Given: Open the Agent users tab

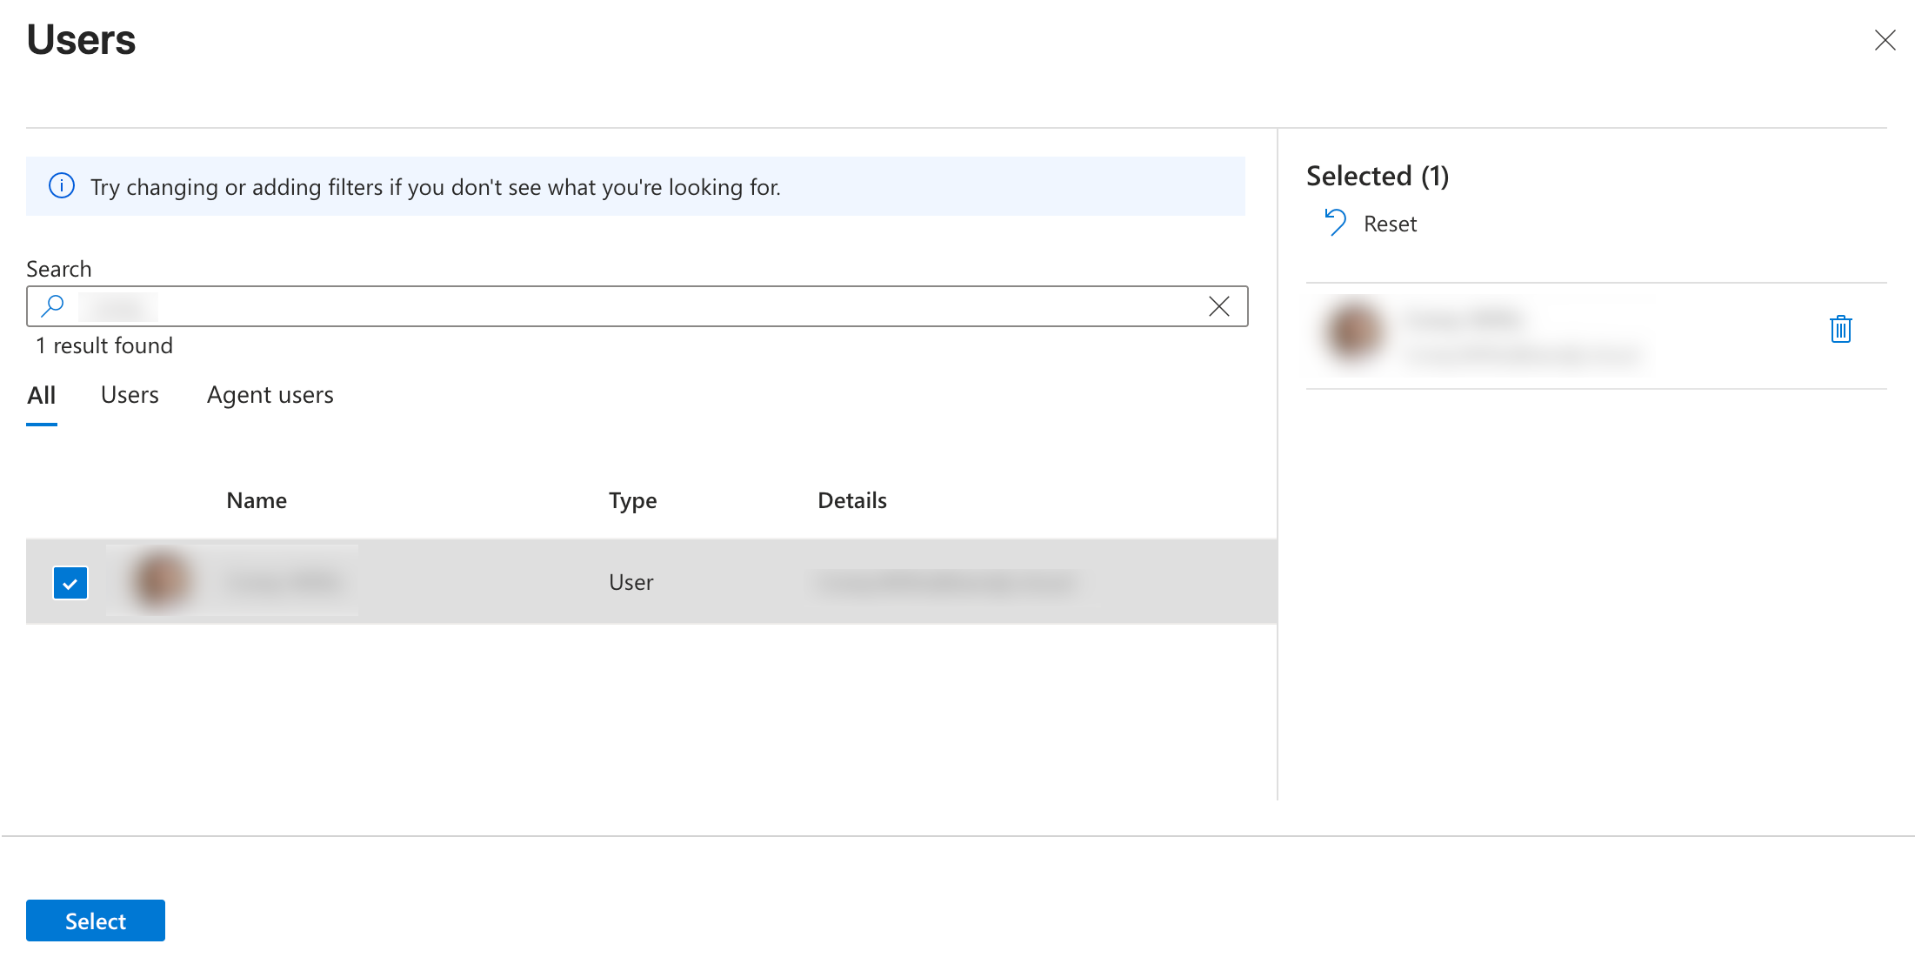Looking at the screenshot, I should coord(270,395).
